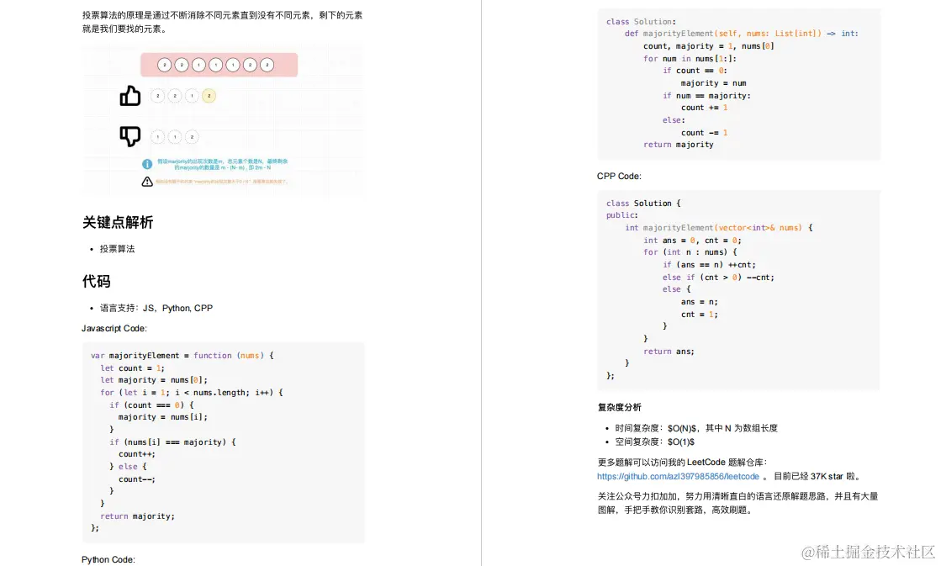
Task: Click inside the Python Solution code block
Action: 732,84
